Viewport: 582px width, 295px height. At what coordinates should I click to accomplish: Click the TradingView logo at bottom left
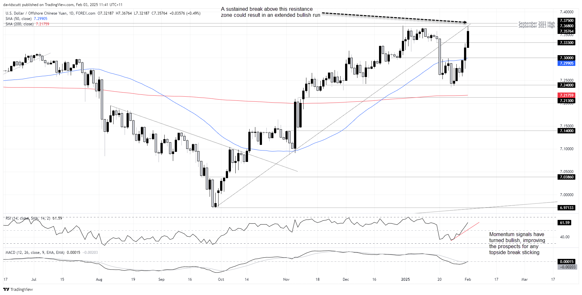click(x=18, y=289)
